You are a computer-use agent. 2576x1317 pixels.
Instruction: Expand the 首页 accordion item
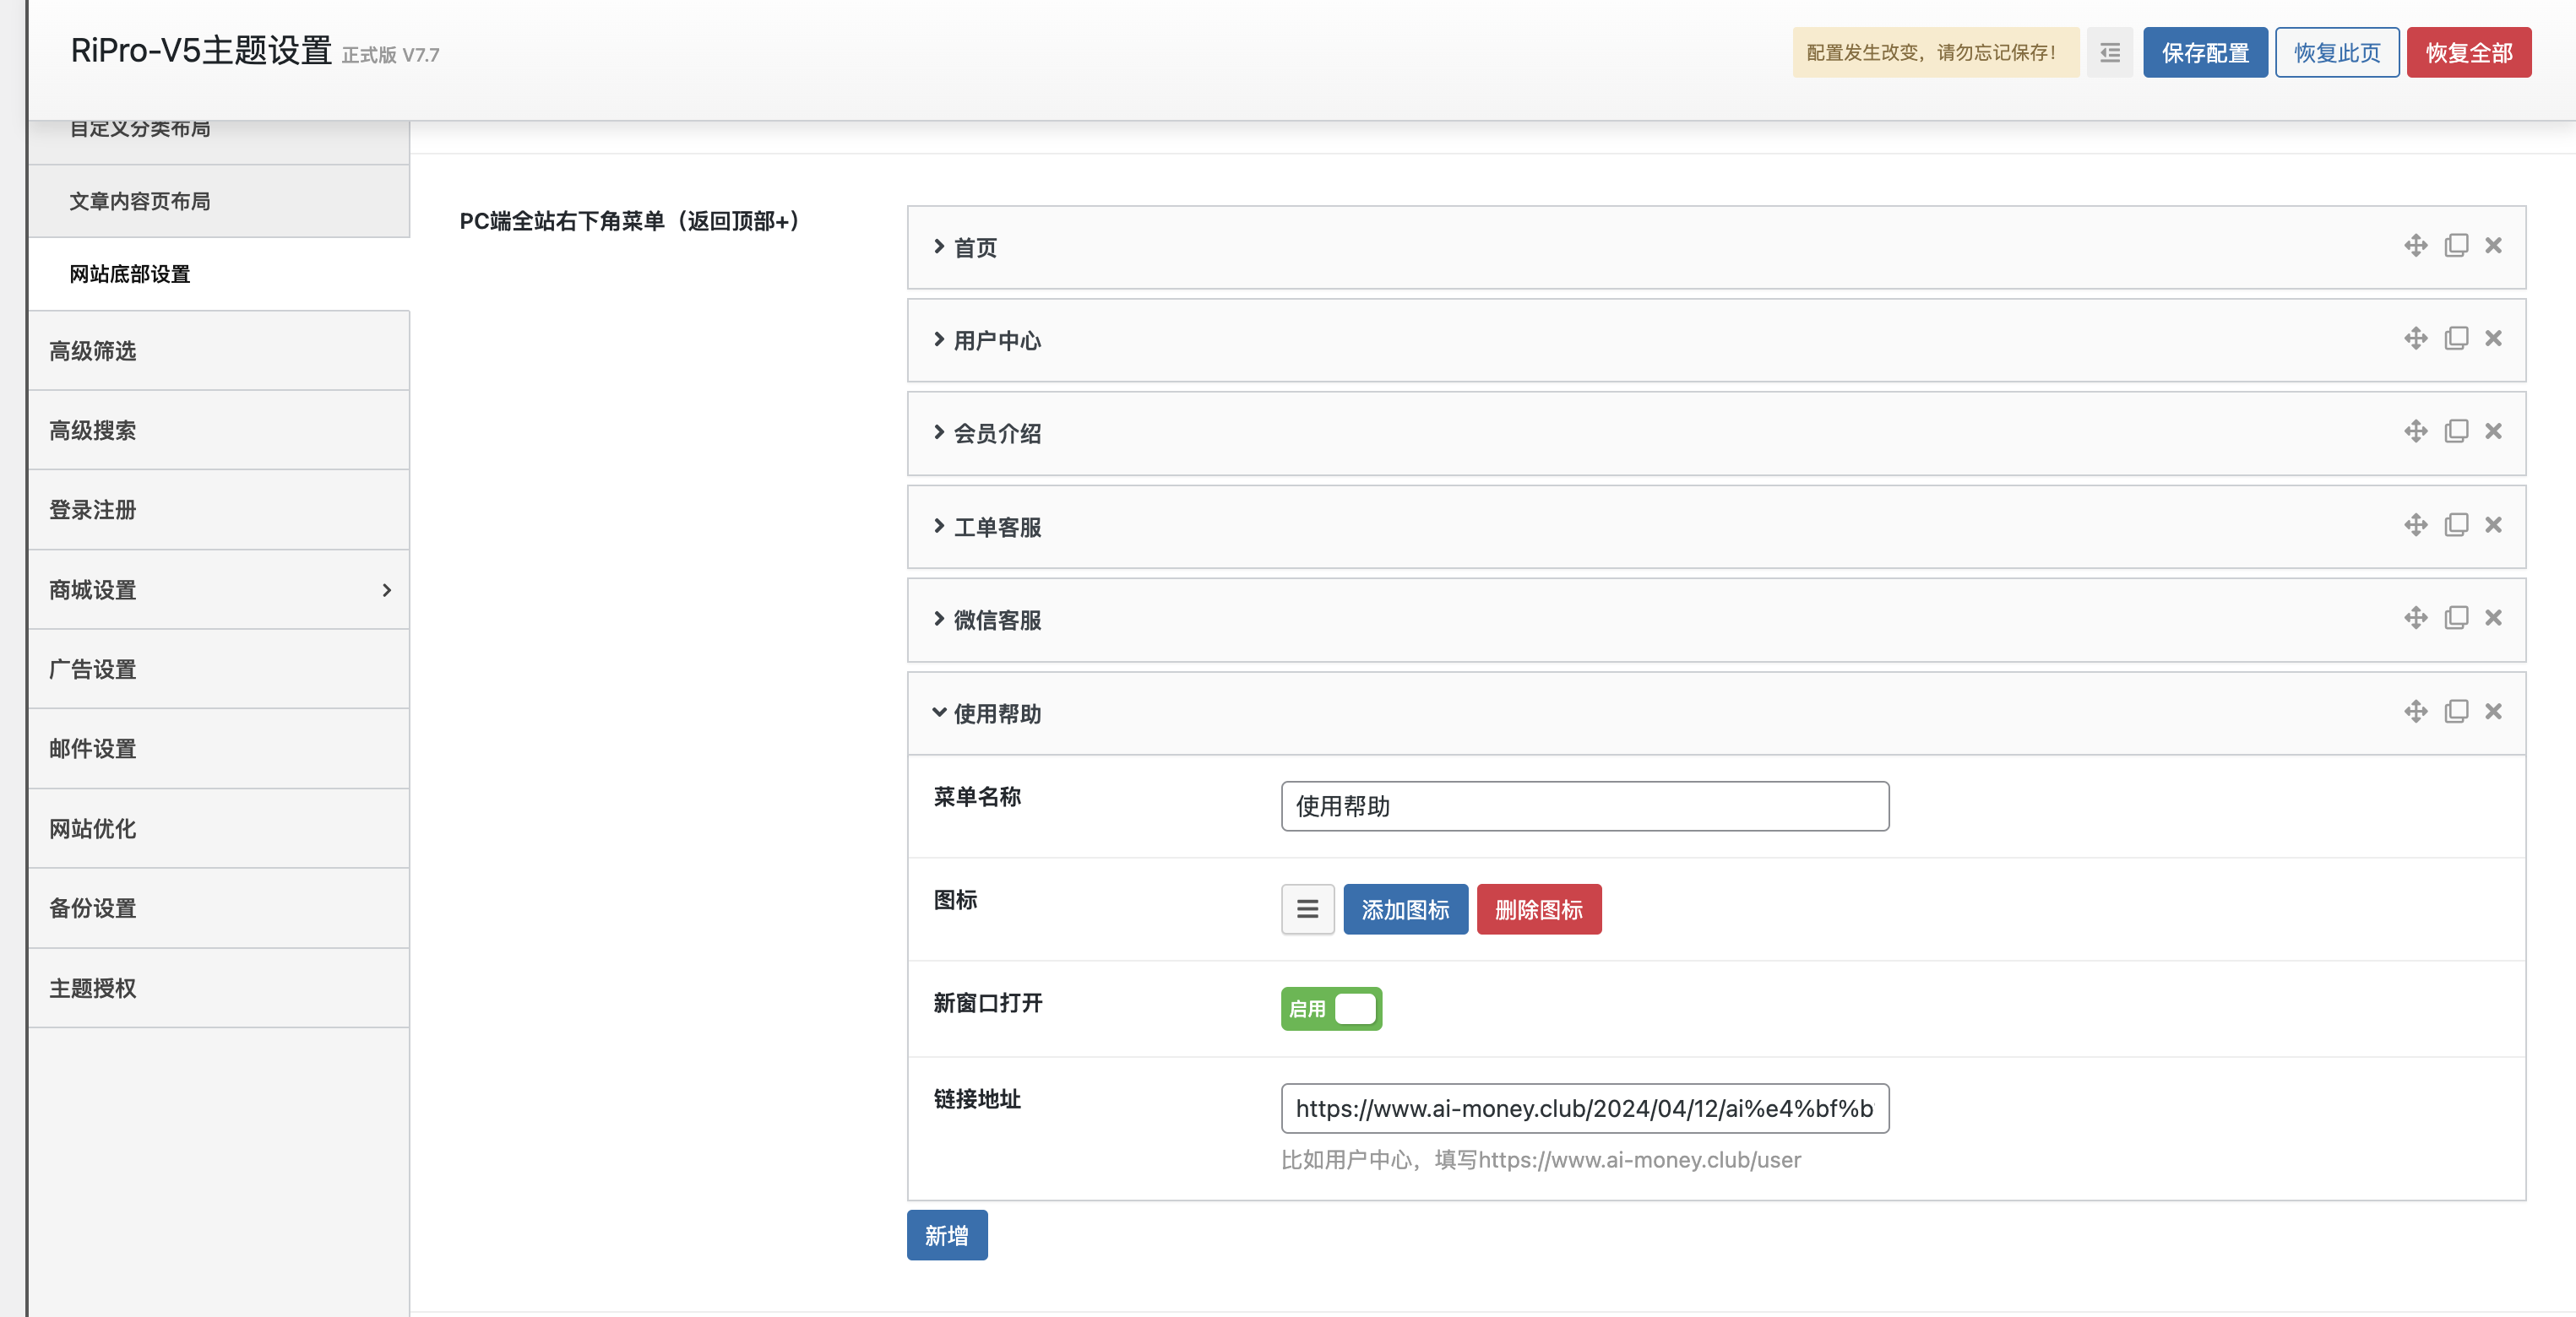pyautogui.click(x=1716, y=248)
